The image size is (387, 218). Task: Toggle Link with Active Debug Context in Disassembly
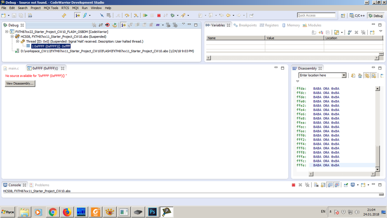[x=367, y=75]
